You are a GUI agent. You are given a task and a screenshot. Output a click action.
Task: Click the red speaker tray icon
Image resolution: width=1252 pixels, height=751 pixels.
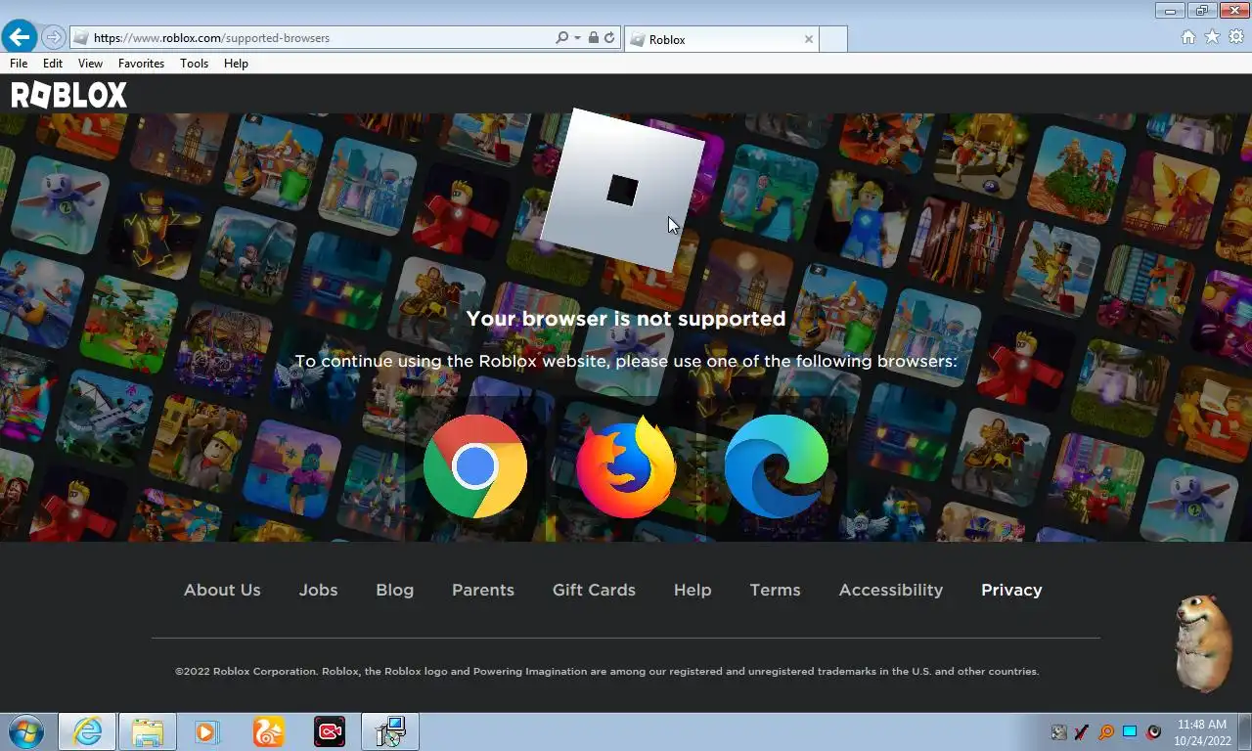click(1153, 732)
